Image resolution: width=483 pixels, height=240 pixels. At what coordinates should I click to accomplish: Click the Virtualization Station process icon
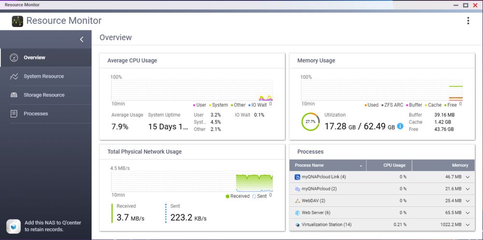298,225
